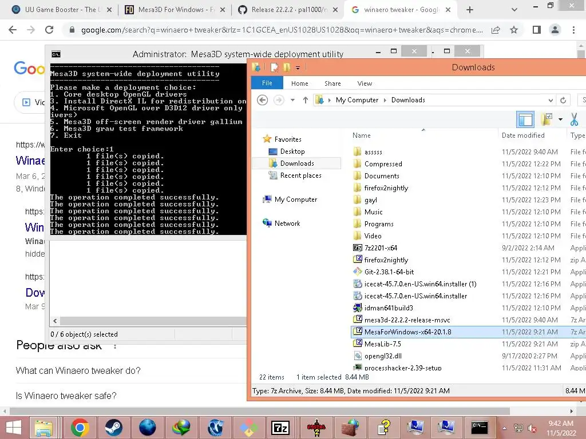Click the share icon in Chrome address bar
Screen dimensions: 586x439
496,30
